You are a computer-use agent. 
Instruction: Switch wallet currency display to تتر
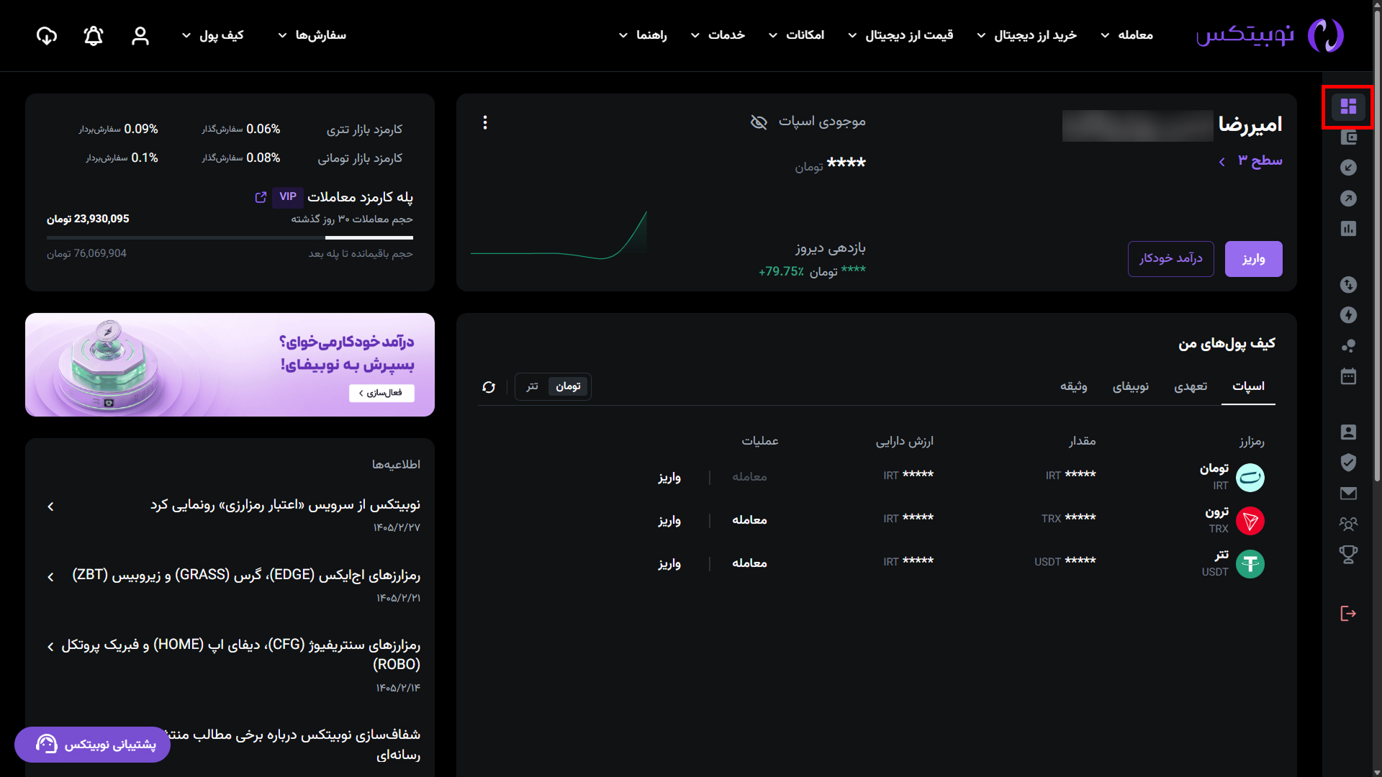[x=533, y=387]
